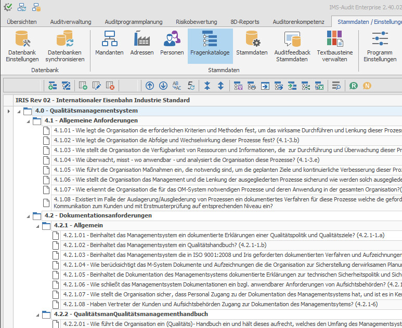Move entry up with the up arrow
The height and width of the screenshot is (328, 402).
coord(150,86)
